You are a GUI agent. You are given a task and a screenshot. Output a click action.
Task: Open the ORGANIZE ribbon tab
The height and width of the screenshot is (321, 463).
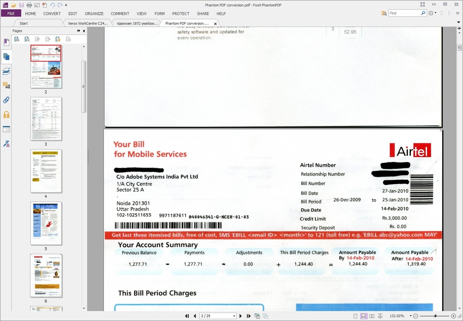point(94,14)
